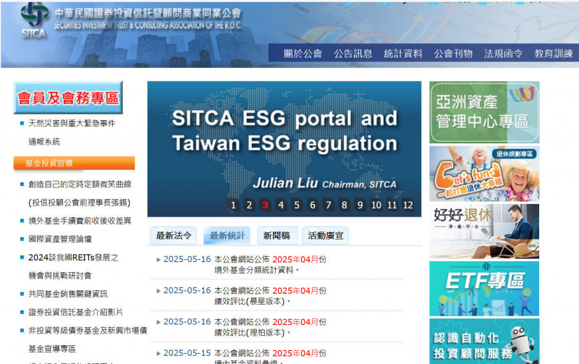This screenshot has height=364, width=579.
Task: Switch to the 活動廣宣 tab
Action: click(325, 235)
